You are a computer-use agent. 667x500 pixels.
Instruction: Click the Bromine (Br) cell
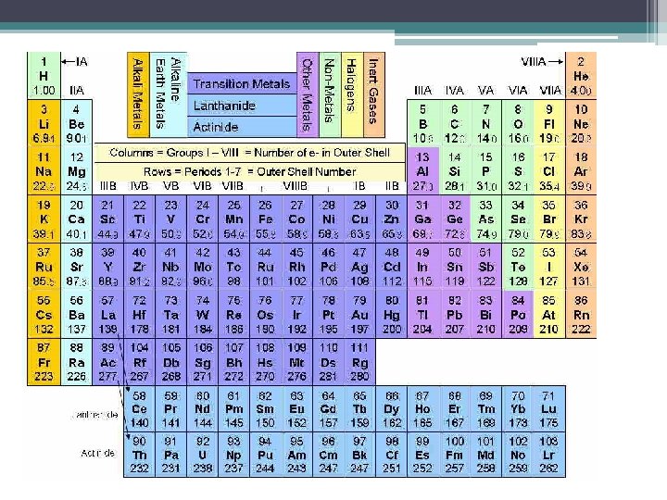(549, 219)
